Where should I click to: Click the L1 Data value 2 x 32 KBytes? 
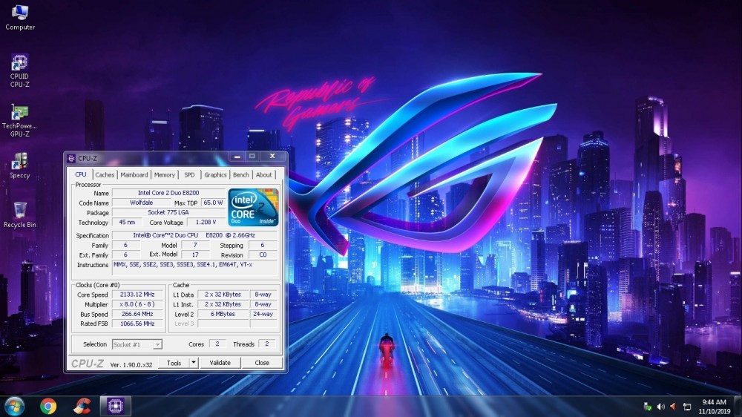coord(223,295)
